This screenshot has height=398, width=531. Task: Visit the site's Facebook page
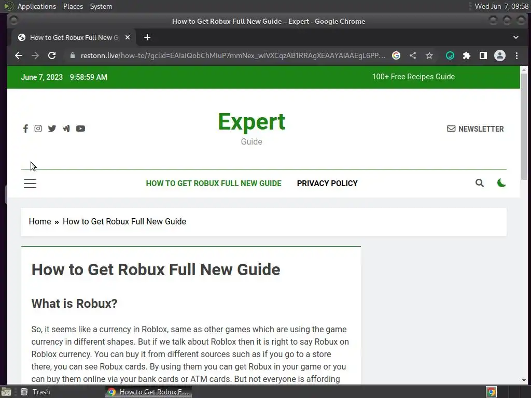25,129
